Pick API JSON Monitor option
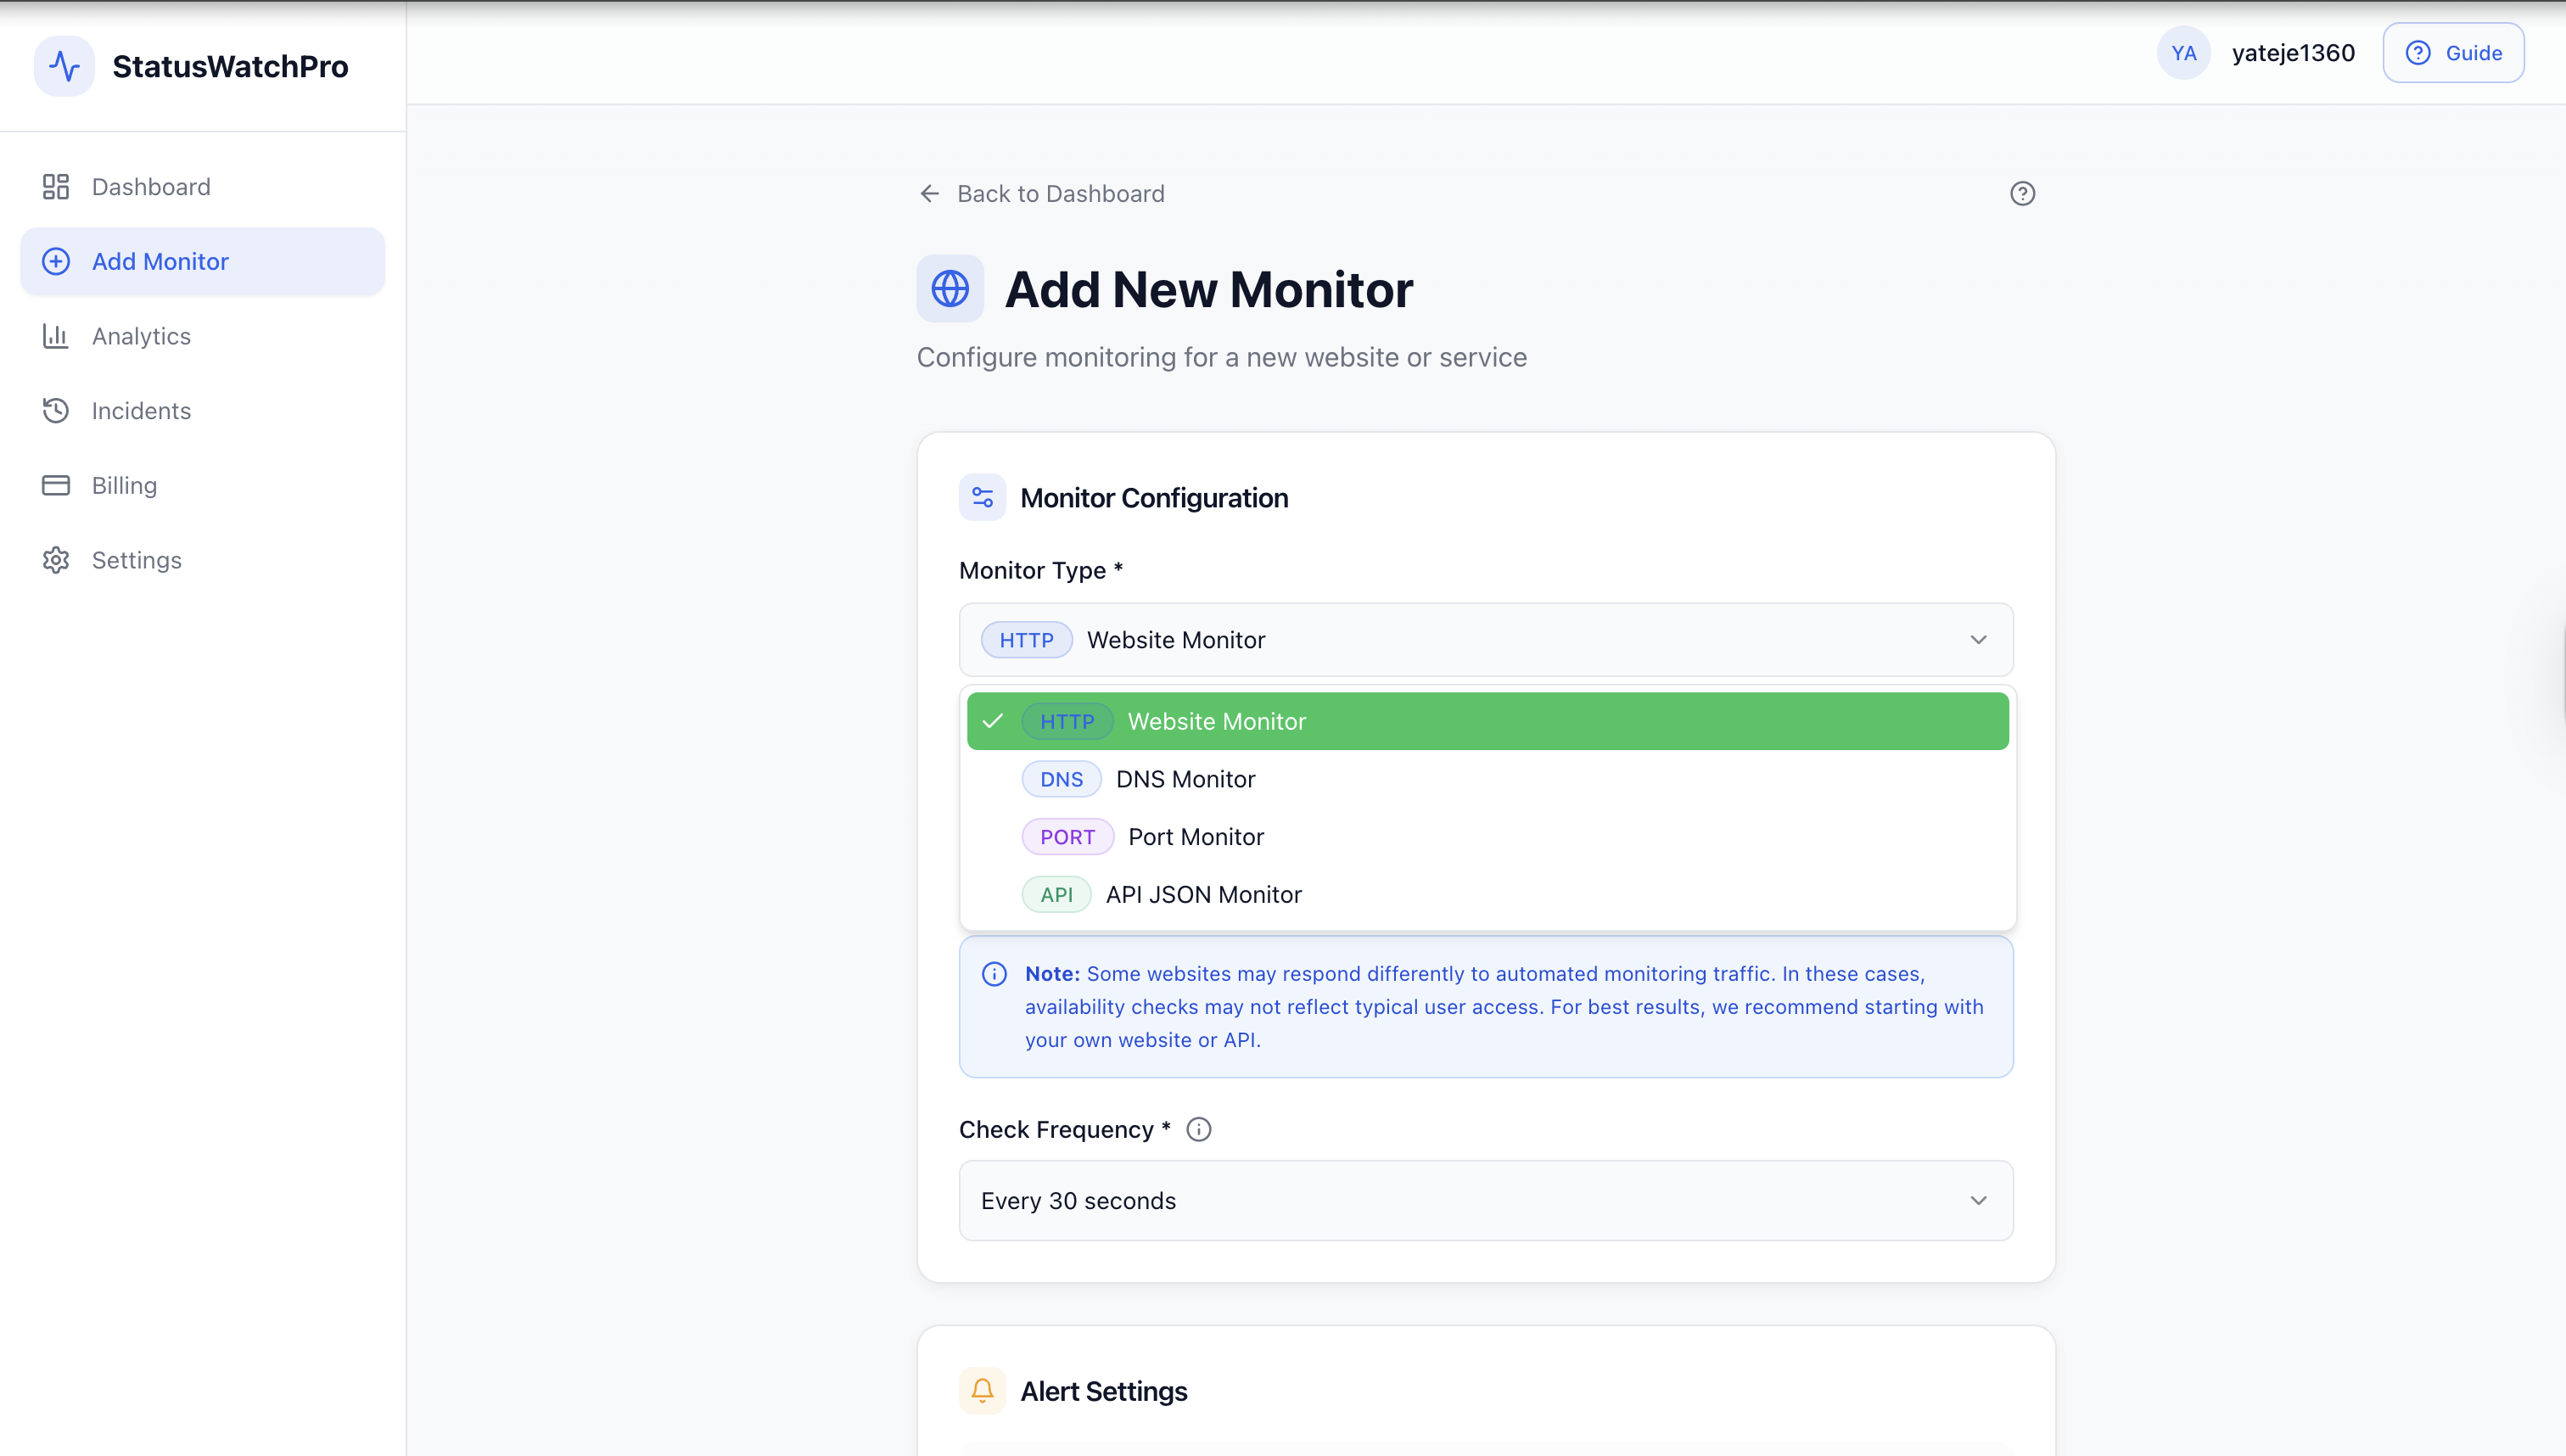Screen dimensions: 2566x1456 click(x=1202, y=895)
